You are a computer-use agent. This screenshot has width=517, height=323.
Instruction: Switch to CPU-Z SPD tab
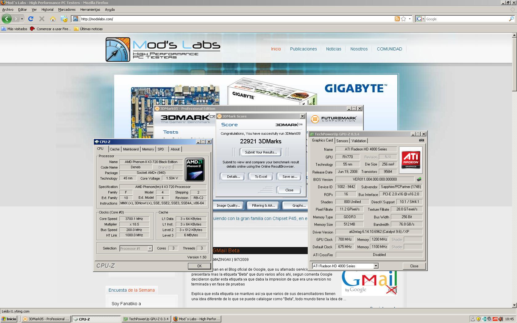tap(161, 149)
